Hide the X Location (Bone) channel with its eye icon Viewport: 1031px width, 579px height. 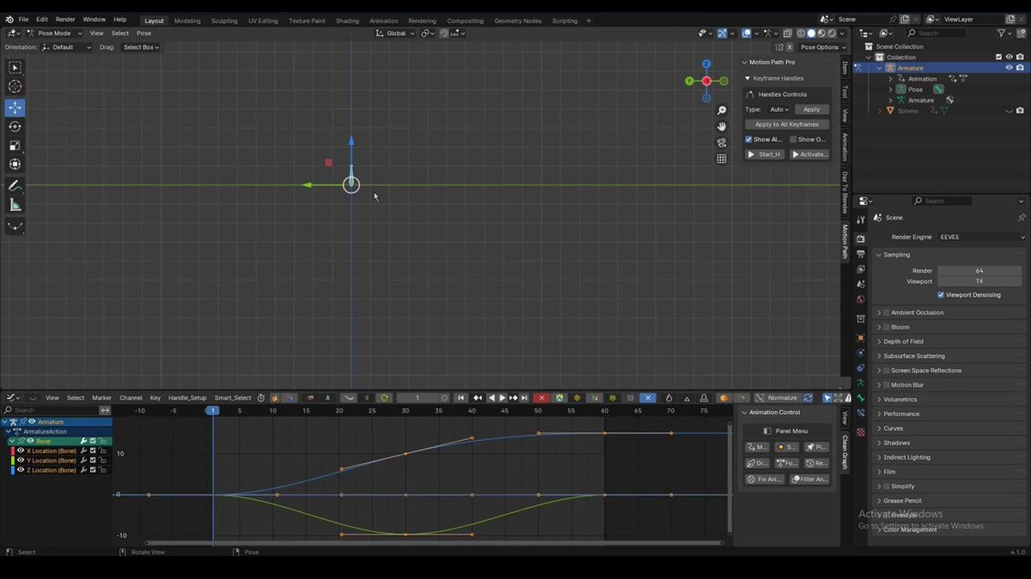[21, 450]
